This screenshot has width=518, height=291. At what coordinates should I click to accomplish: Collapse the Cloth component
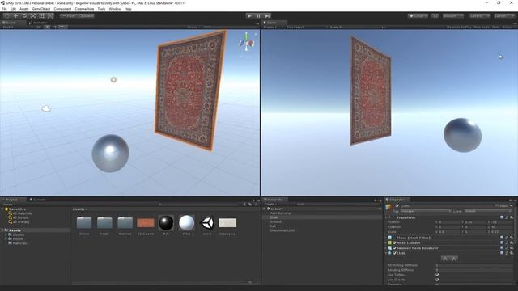tap(386, 253)
